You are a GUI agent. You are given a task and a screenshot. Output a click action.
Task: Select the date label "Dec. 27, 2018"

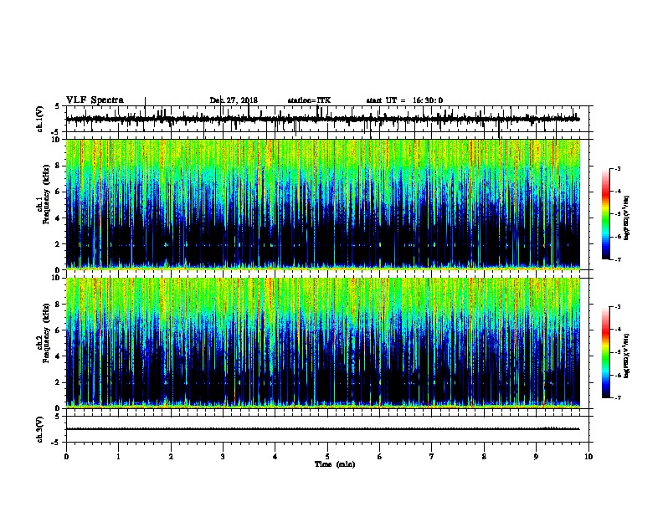(x=234, y=100)
